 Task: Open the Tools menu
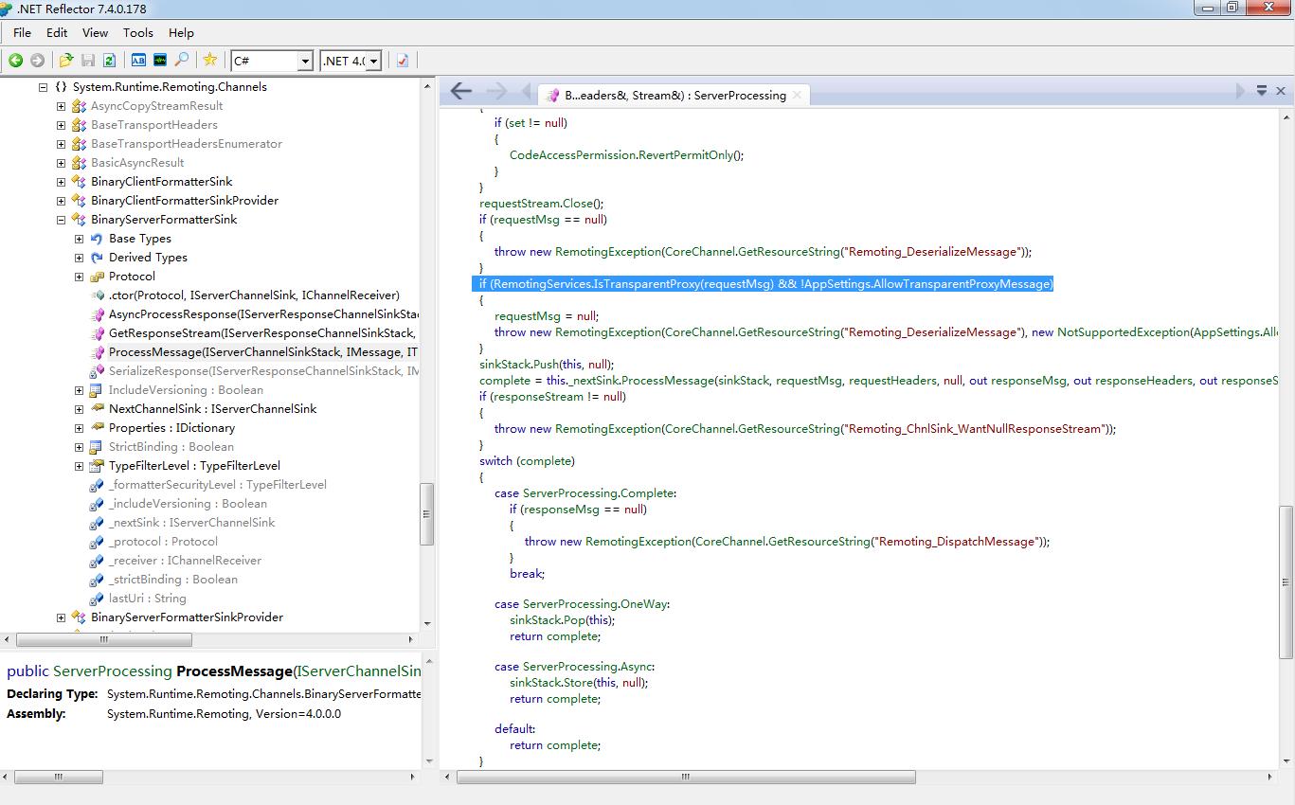[x=138, y=32]
